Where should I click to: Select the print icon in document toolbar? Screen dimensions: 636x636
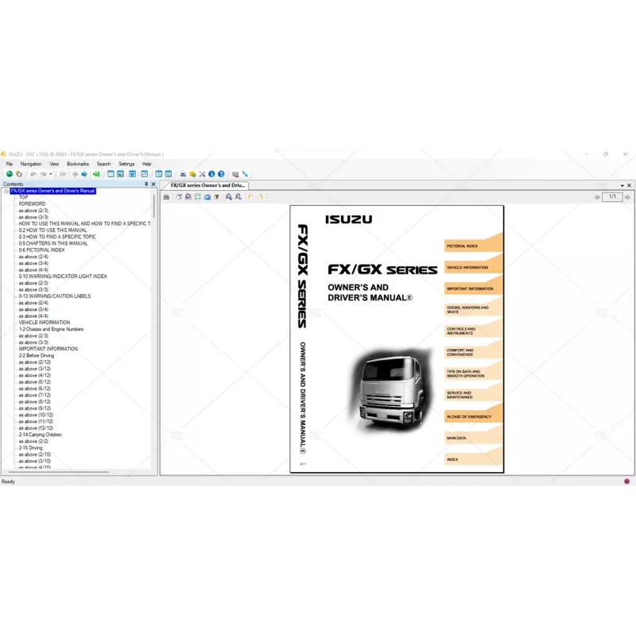[x=167, y=198]
